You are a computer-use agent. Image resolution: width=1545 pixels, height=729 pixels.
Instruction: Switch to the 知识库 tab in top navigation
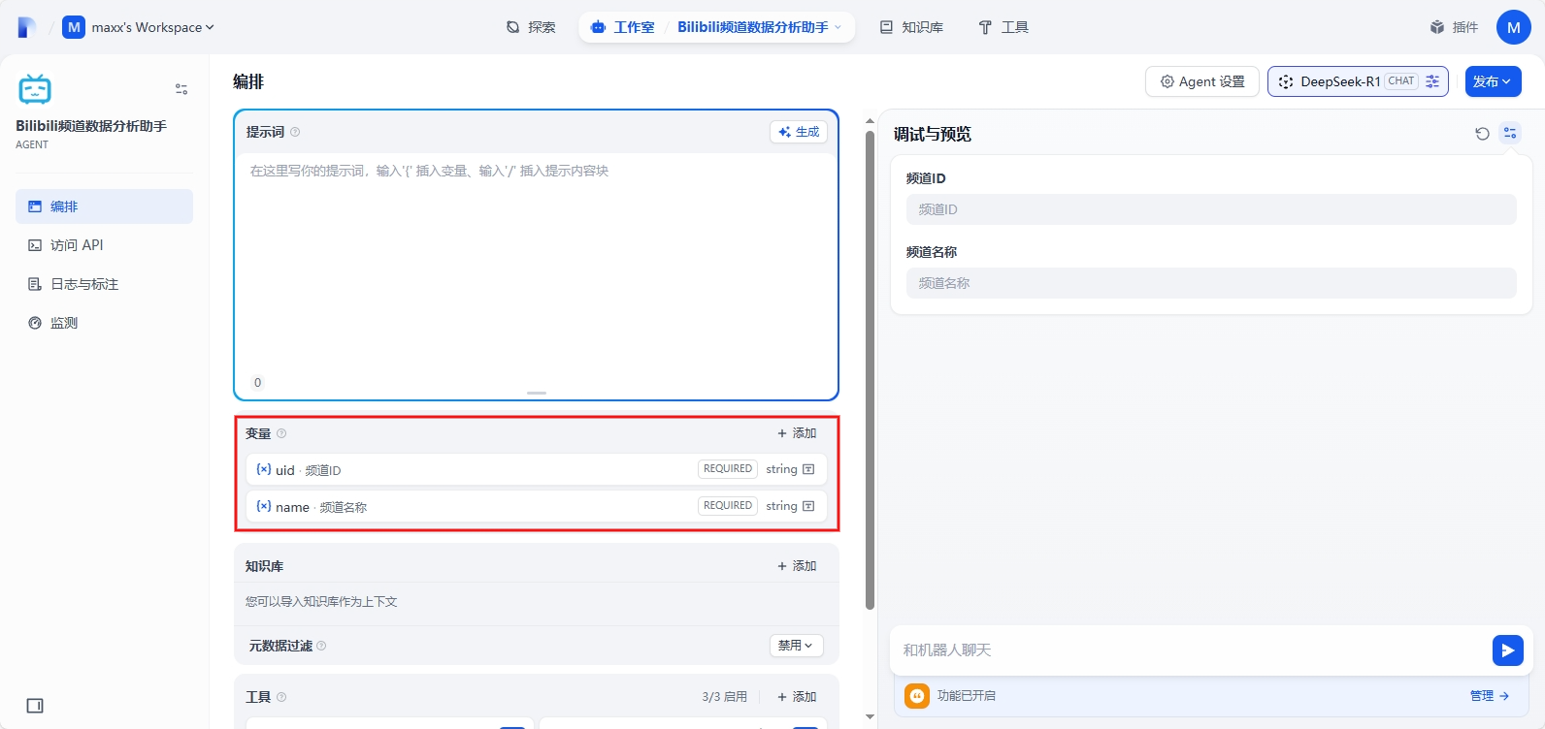(x=911, y=27)
